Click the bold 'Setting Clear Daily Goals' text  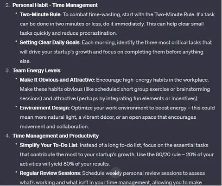tap(50, 43)
